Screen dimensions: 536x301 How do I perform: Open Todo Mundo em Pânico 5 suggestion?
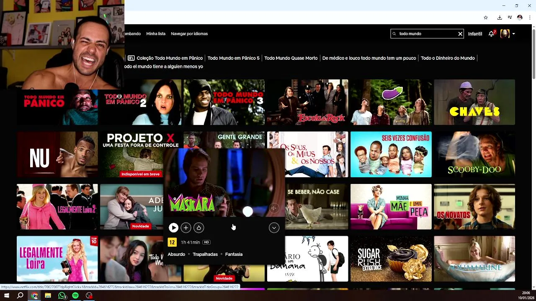[234, 58]
